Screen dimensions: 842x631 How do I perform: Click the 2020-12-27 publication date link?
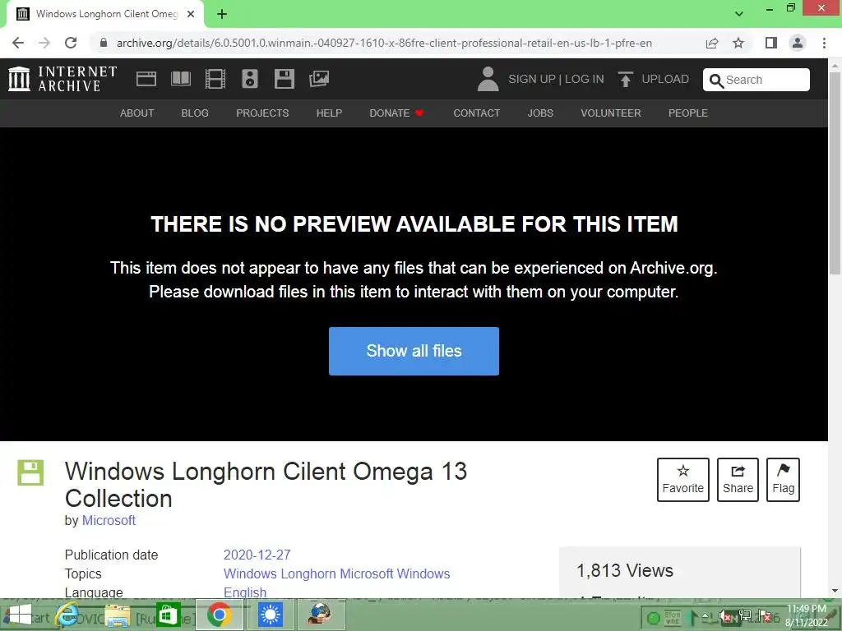[257, 555]
